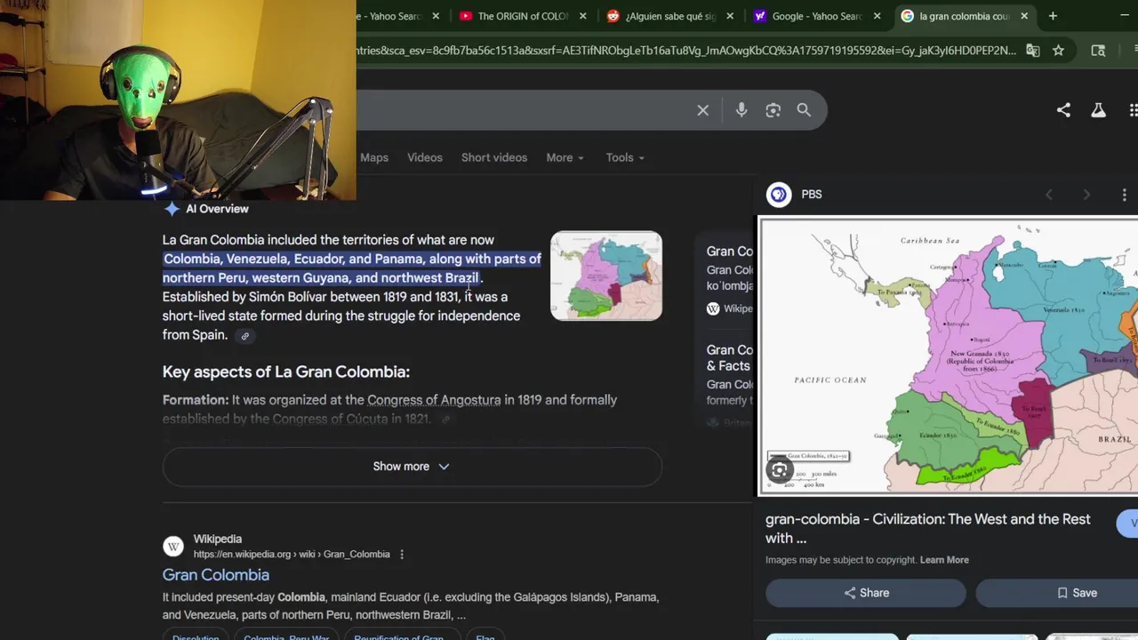Click the AI Overview sparkle icon
The height and width of the screenshot is (640, 1138).
point(172,209)
